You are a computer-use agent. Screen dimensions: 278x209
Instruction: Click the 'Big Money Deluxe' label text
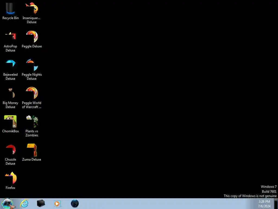[x=11, y=105]
